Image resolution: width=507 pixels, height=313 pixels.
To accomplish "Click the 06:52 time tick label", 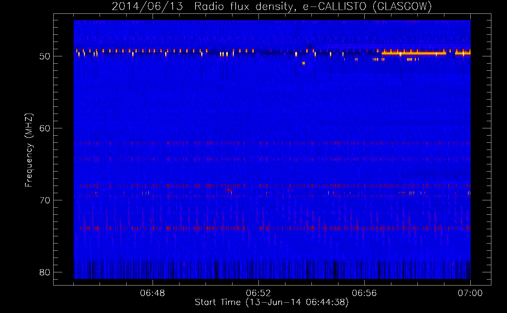I will (259, 293).
